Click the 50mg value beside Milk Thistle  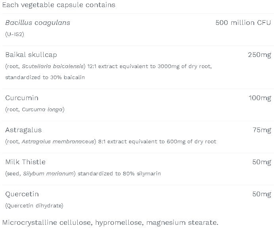pos(261,162)
